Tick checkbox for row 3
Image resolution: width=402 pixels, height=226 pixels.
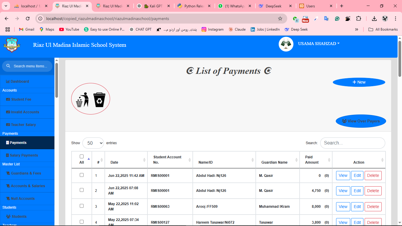82,206
